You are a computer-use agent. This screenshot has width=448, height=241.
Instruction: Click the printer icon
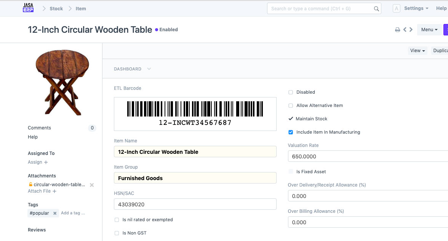click(x=397, y=30)
